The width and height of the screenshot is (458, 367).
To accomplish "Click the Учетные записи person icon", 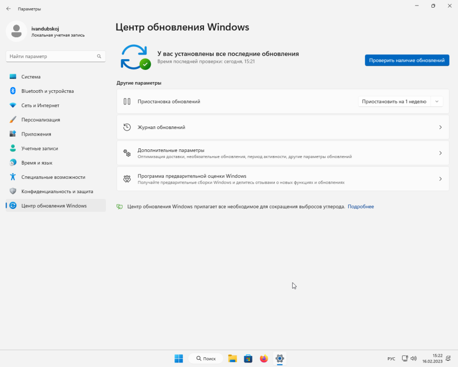I will click(13, 148).
